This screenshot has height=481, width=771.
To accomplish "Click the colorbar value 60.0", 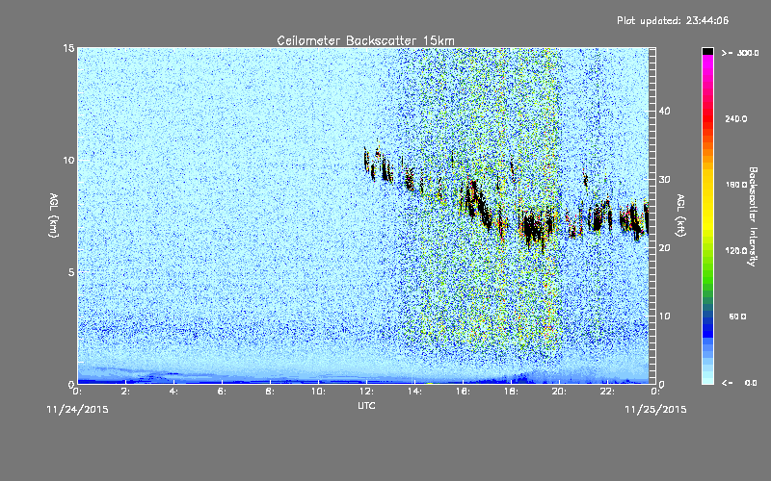I will (737, 316).
